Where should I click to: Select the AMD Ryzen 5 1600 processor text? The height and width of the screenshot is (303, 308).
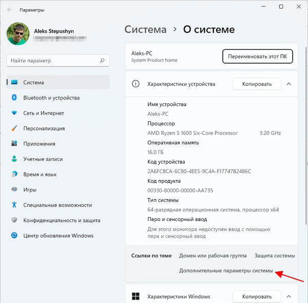[x=192, y=133]
